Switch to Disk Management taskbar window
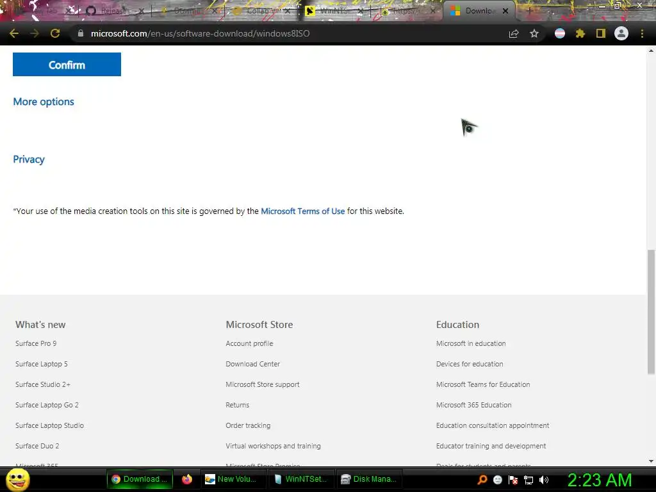 click(369, 479)
